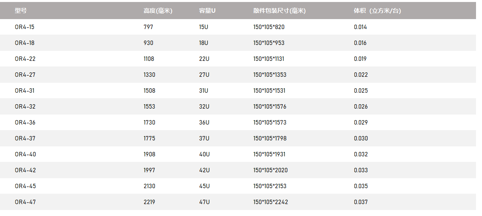Viewport: 482px width, 216px height.
Task: Click the 高度(毫米) column header
Action: tap(158, 11)
